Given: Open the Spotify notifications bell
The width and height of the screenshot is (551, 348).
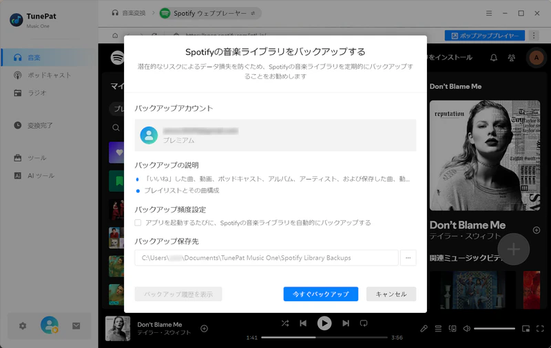Looking at the screenshot, I should 494,58.
